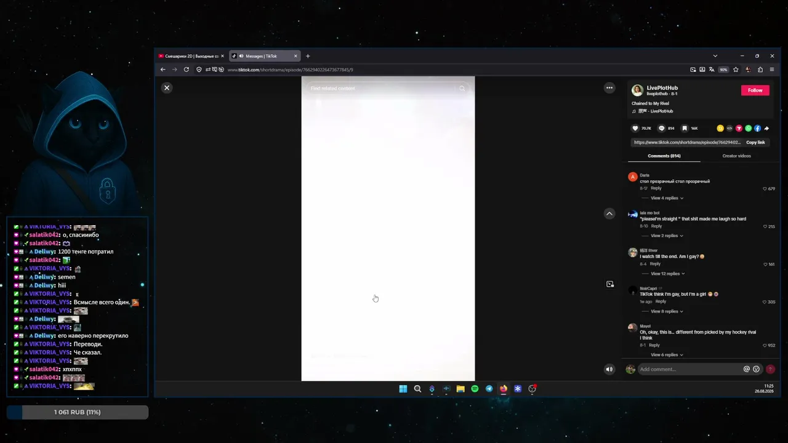Open Spotify from the taskbar

click(x=475, y=389)
